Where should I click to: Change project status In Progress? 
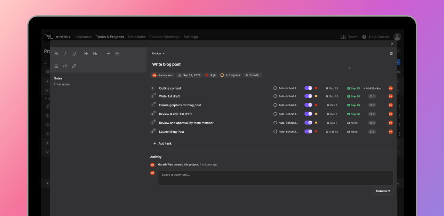tap(230, 75)
